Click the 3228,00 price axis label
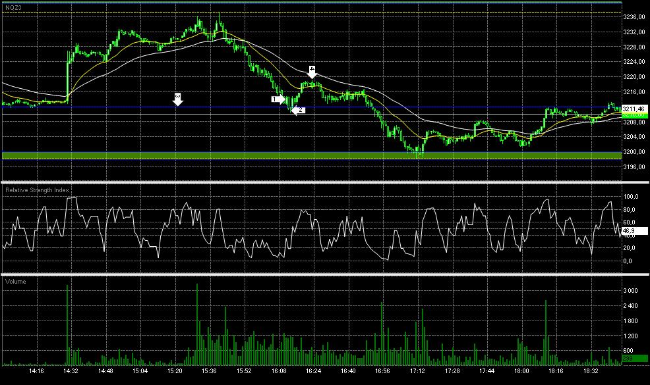The width and height of the screenshot is (650, 385). [x=634, y=47]
